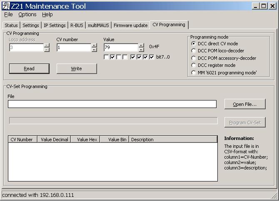Toggle bit 3 checkbox
This screenshot has height=201, width=279.
pos(133,57)
